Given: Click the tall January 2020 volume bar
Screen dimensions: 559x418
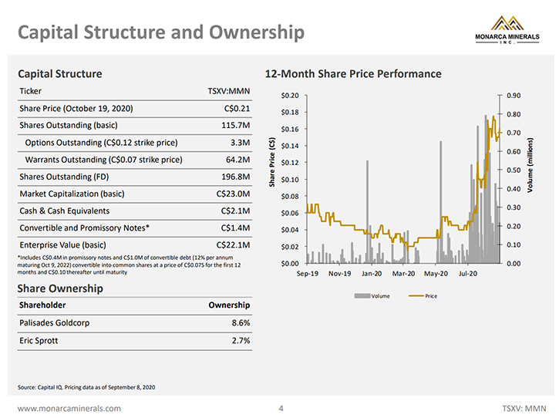Looking at the screenshot, I should [367, 212].
